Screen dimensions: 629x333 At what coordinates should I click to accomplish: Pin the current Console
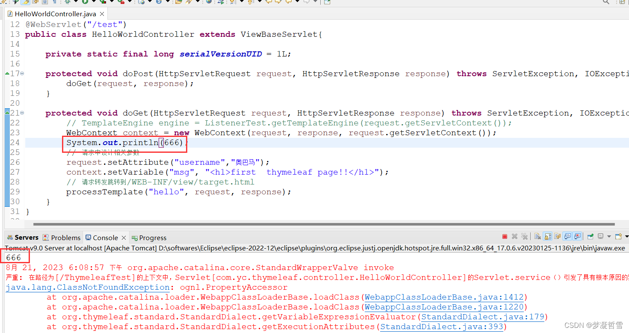[591, 236]
